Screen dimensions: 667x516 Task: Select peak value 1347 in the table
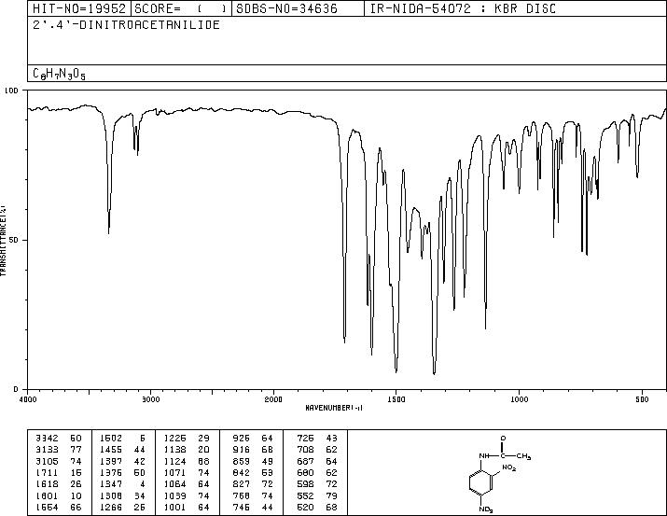pyautogui.click(x=111, y=484)
